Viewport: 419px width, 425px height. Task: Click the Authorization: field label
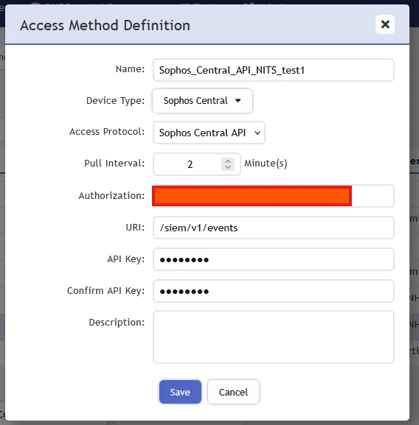point(111,195)
